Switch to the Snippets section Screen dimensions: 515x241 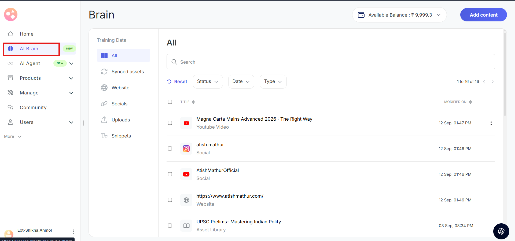pos(121,136)
